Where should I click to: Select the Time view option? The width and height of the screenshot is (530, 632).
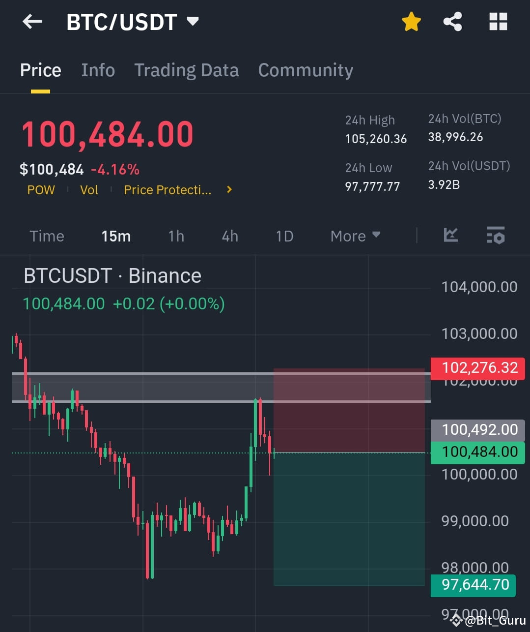tap(47, 236)
